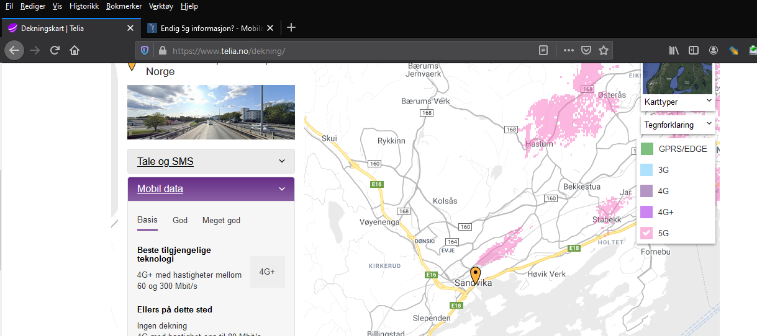Select the Basis coverage tab

click(x=147, y=220)
